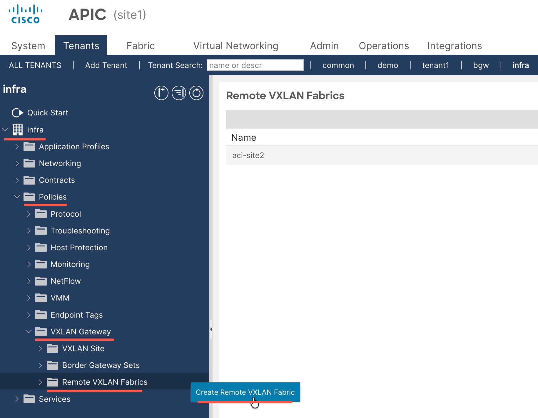Expand the Monitoring node chevron
The width and height of the screenshot is (538, 418).
coord(29,264)
